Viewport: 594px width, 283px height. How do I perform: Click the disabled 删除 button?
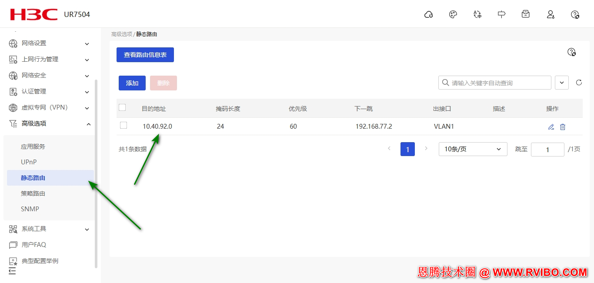coord(164,83)
